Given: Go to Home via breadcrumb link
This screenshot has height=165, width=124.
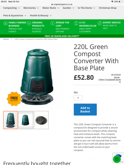Looking at the screenshot, I should (x=6, y=39).
